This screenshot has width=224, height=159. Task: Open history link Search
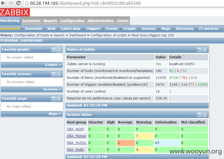click(59, 35)
